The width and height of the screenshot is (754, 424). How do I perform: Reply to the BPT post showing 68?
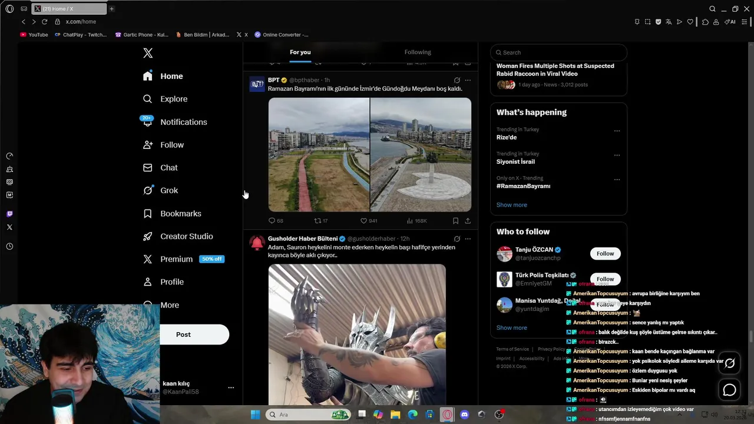coord(276,221)
